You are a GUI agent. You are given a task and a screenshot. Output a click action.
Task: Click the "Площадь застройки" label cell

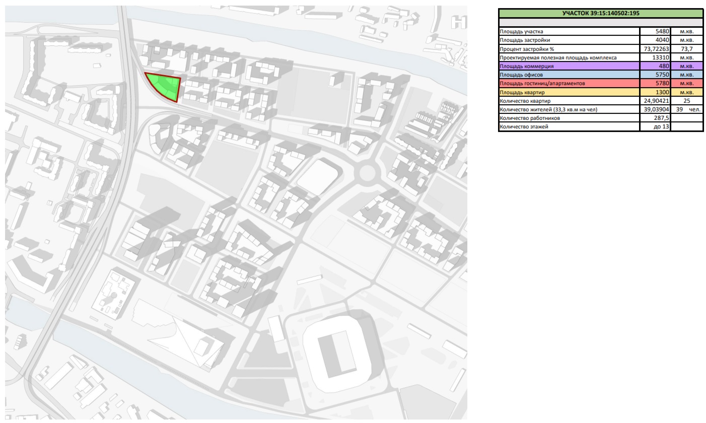click(x=569, y=40)
